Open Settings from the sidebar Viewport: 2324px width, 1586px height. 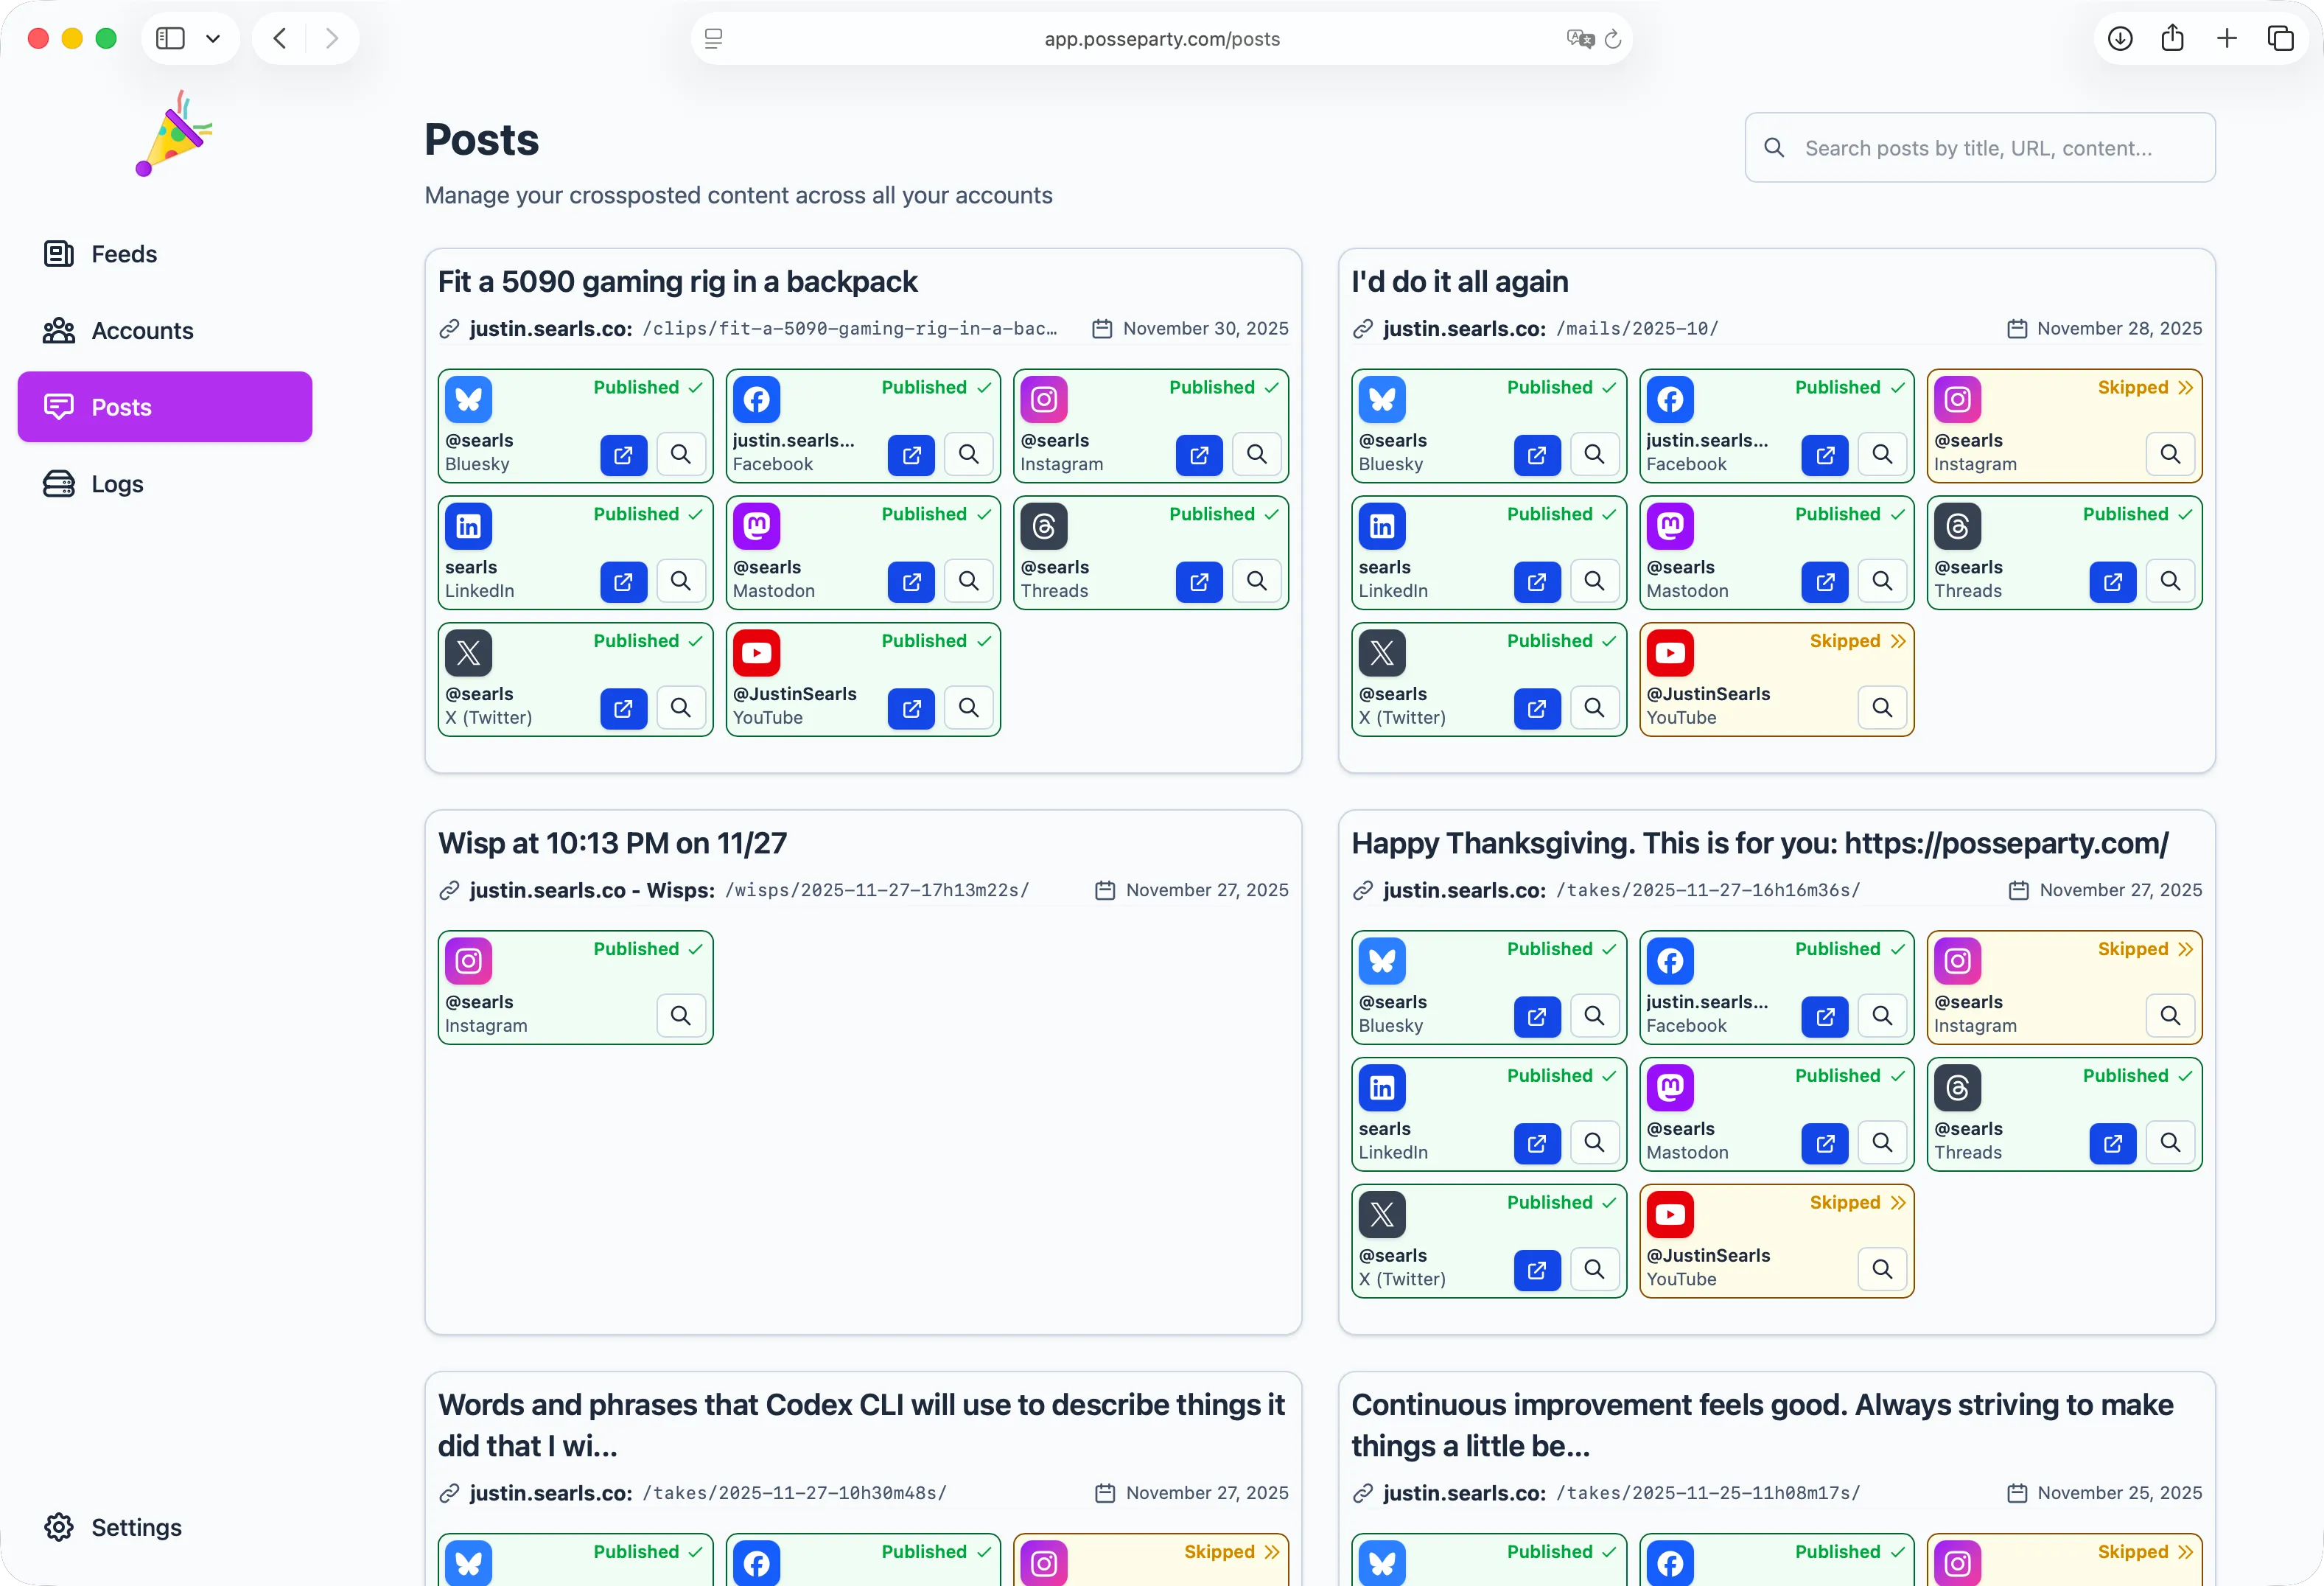pos(136,1528)
